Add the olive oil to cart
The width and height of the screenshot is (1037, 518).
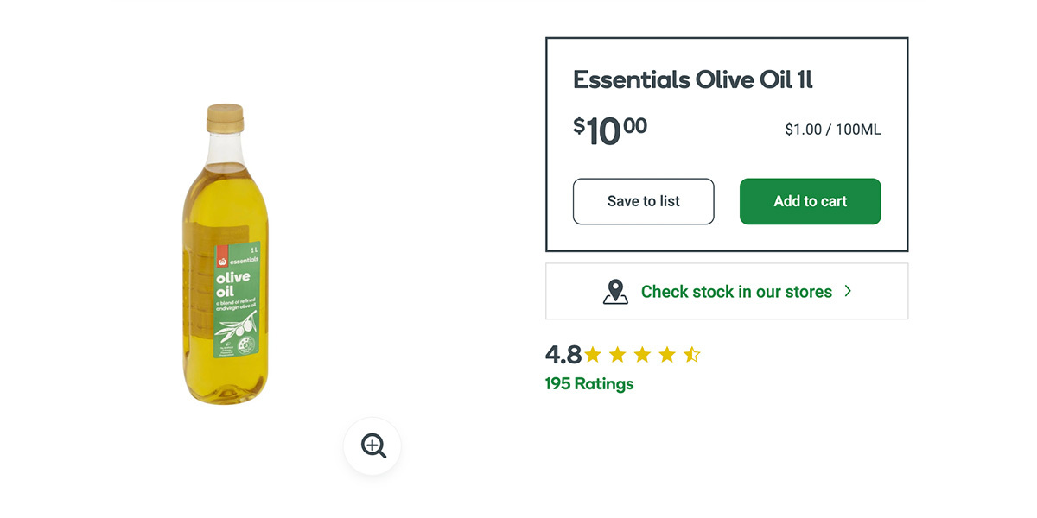click(810, 201)
